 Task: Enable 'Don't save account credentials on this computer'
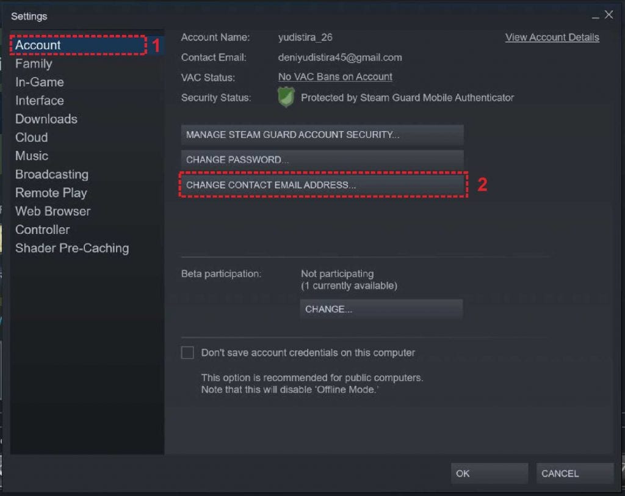coord(187,352)
